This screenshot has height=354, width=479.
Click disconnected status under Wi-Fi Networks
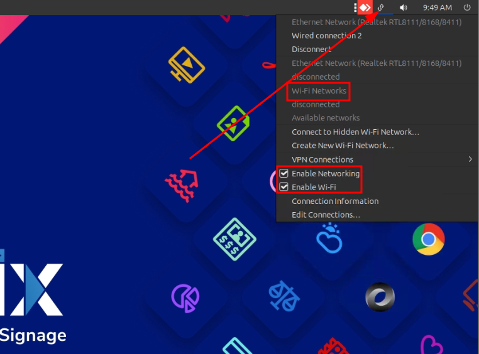point(316,104)
